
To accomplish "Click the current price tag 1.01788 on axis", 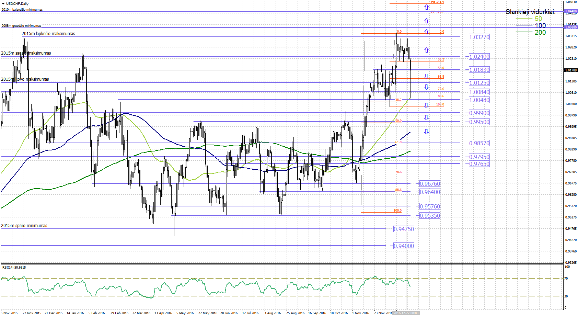I will (x=571, y=70).
